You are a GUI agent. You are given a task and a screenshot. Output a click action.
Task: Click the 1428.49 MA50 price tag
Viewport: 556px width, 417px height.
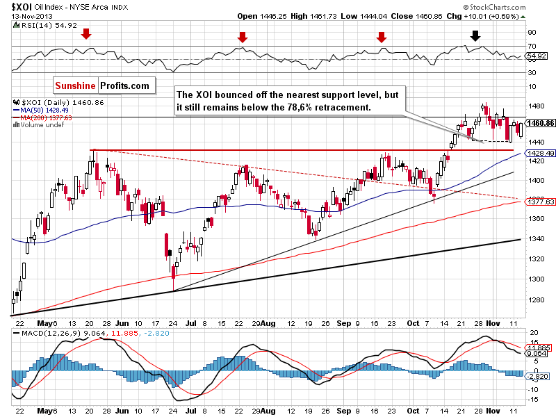click(541, 153)
